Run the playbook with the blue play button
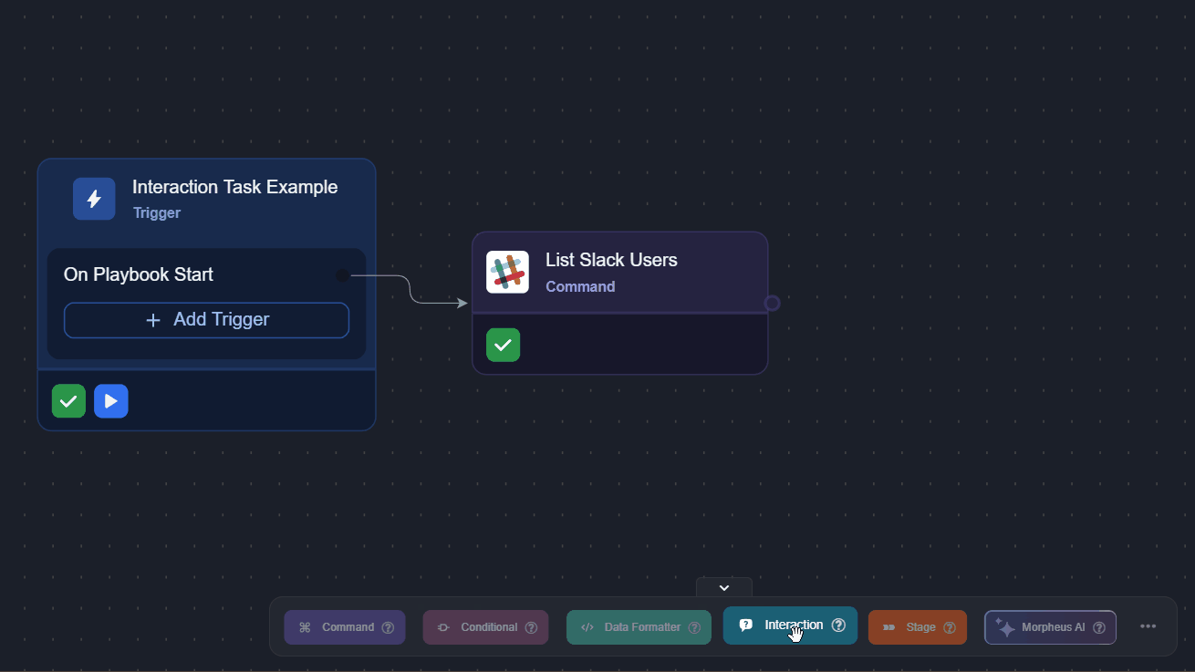Screen dimensions: 1195x672 (x=111, y=401)
